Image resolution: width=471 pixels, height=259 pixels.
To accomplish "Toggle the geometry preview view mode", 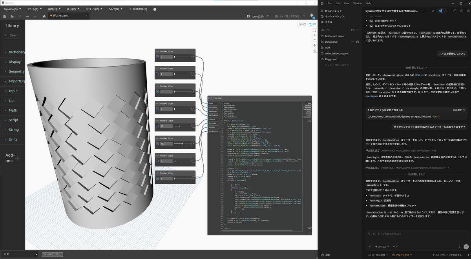I will click(302, 24).
